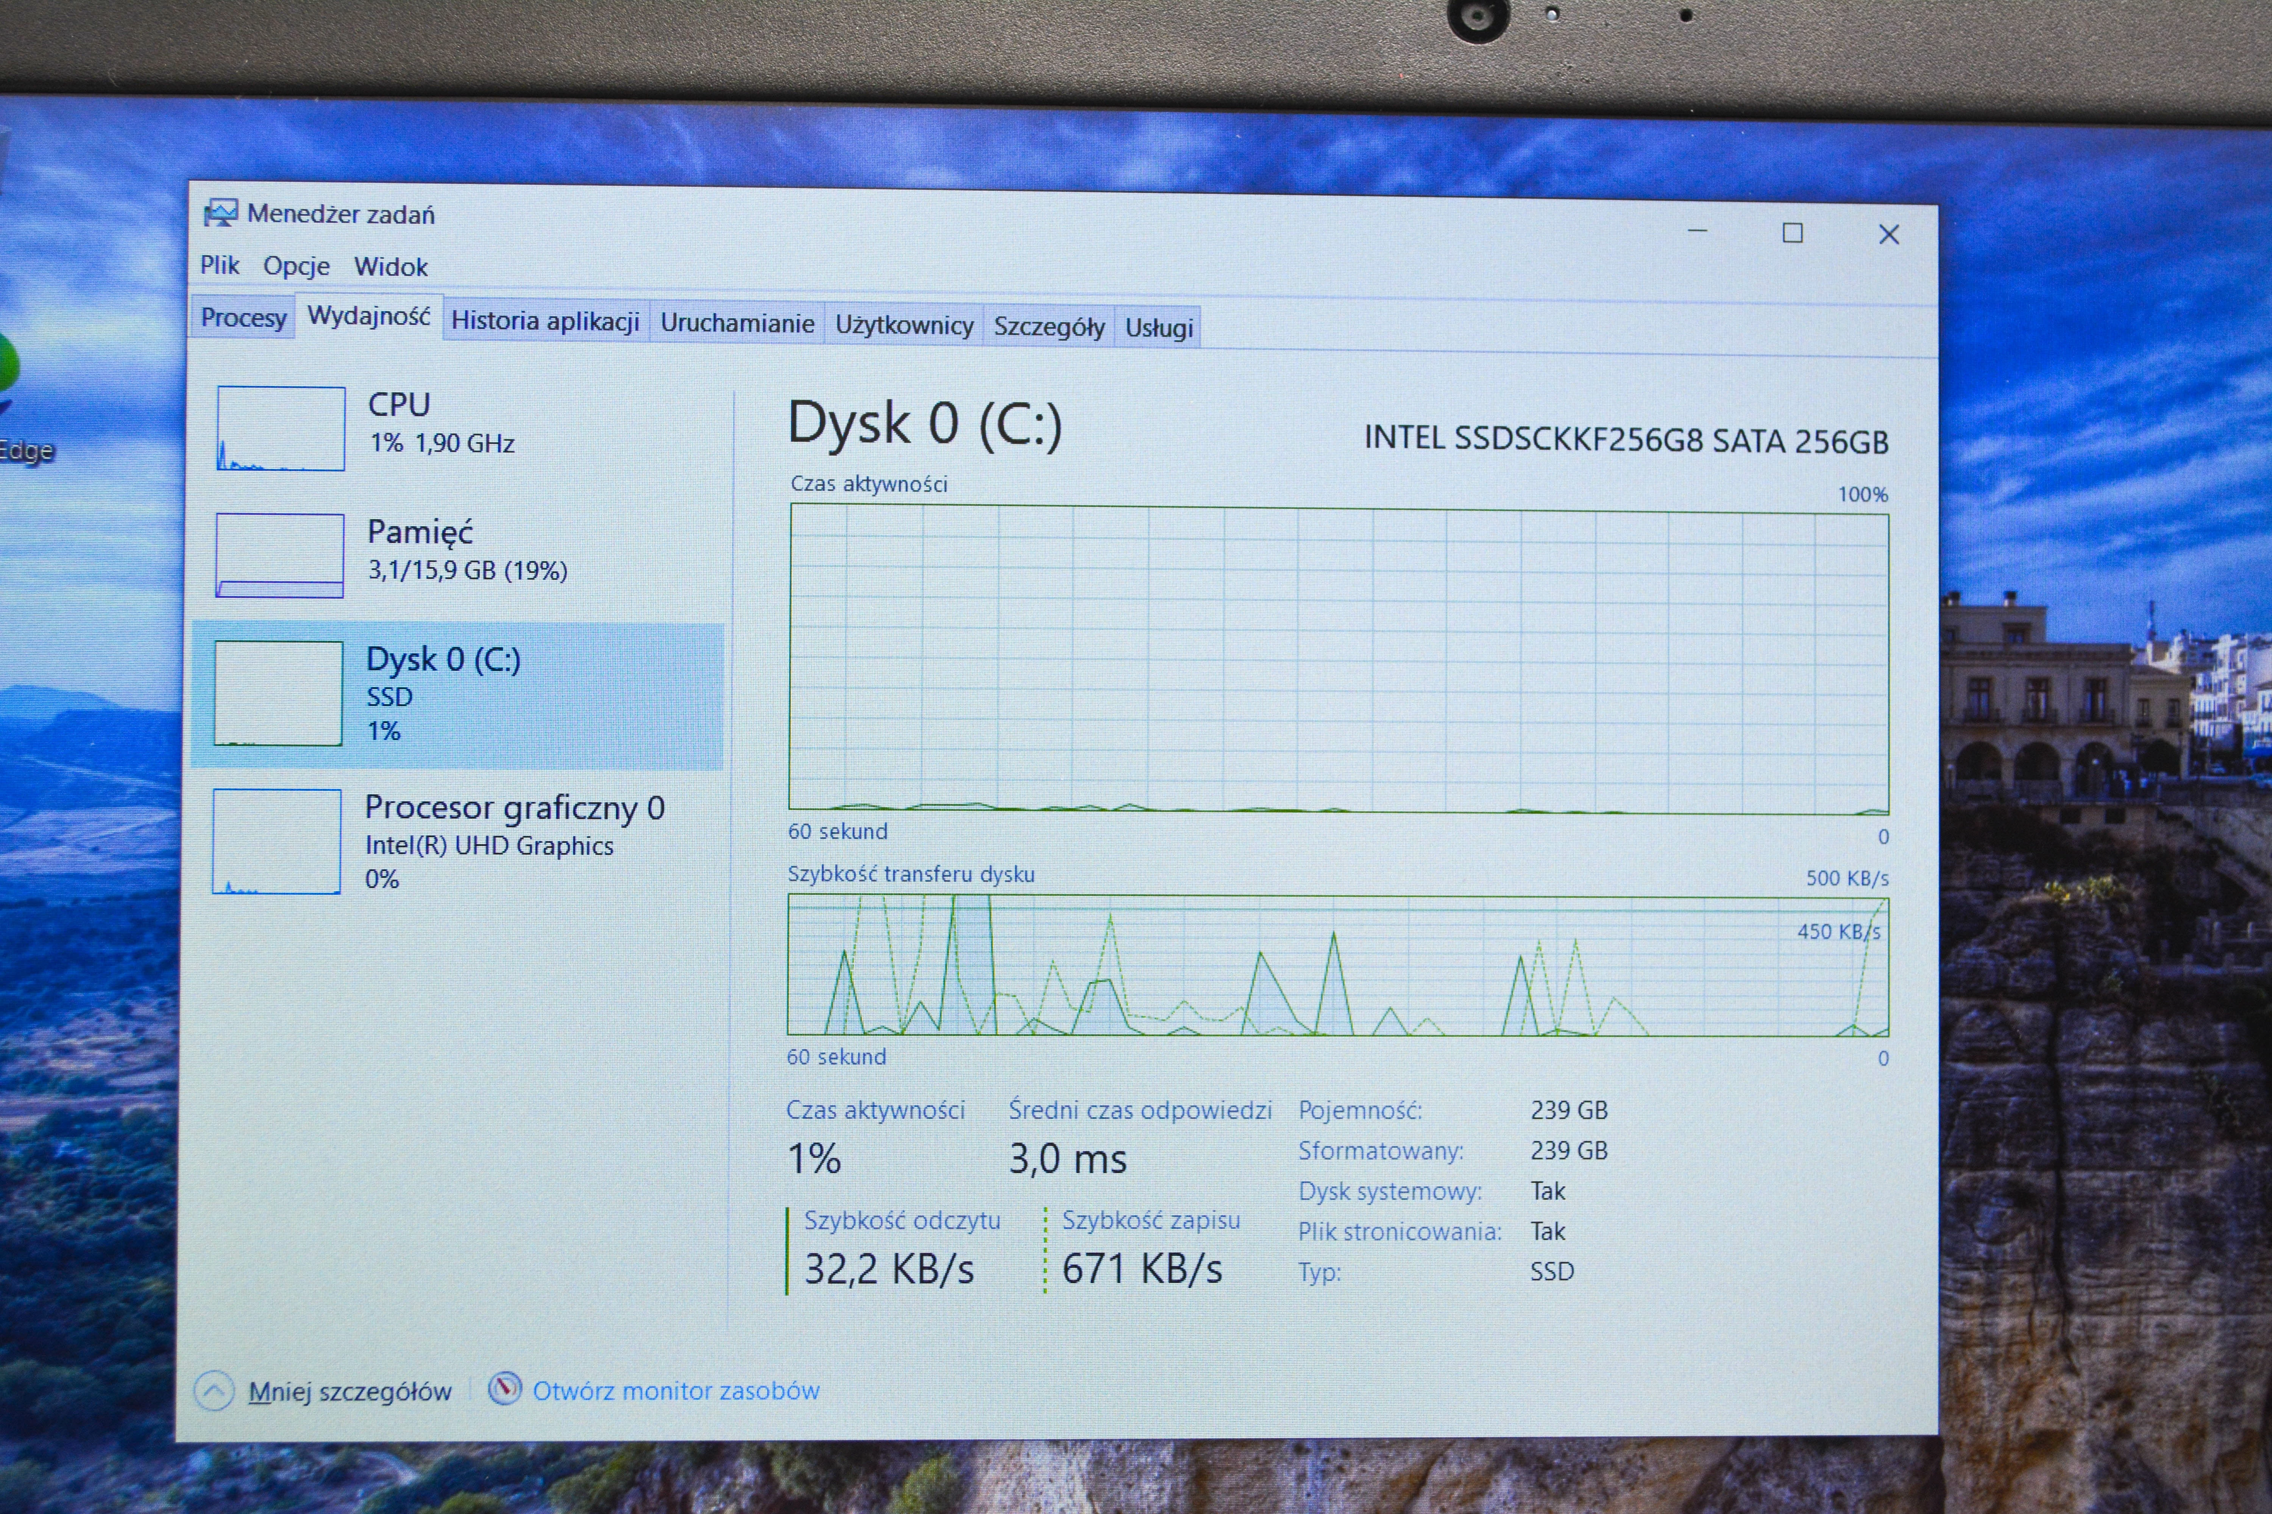Select the Dysk 0 (C:) mini graph
The height and width of the screenshot is (1514, 2272).
tap(278, 693)
